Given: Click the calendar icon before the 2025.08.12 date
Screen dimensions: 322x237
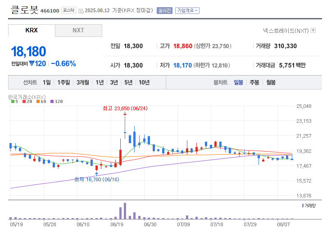Looking at the screenshot, I should point(81,11).
